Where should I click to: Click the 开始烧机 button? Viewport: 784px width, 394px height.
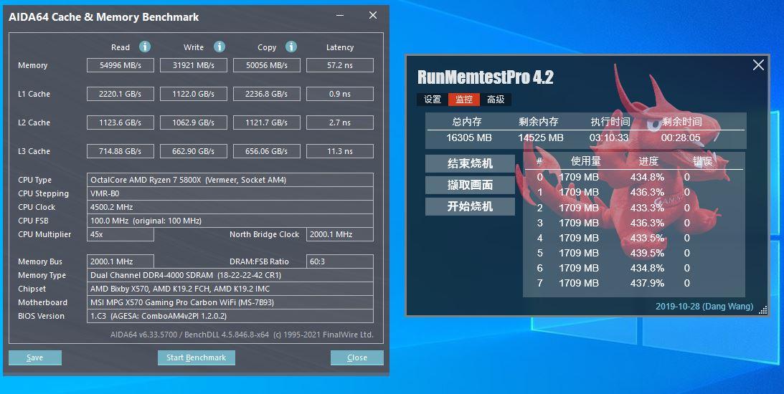pos(470,206)
